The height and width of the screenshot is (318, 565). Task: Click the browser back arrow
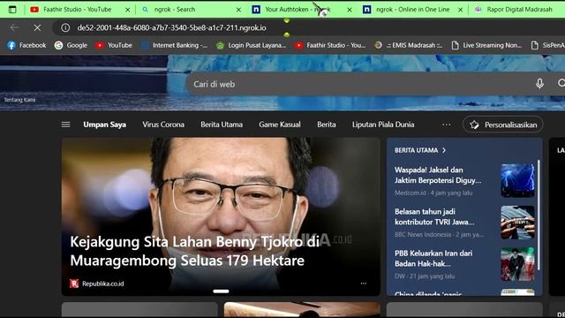click(14, 27)
